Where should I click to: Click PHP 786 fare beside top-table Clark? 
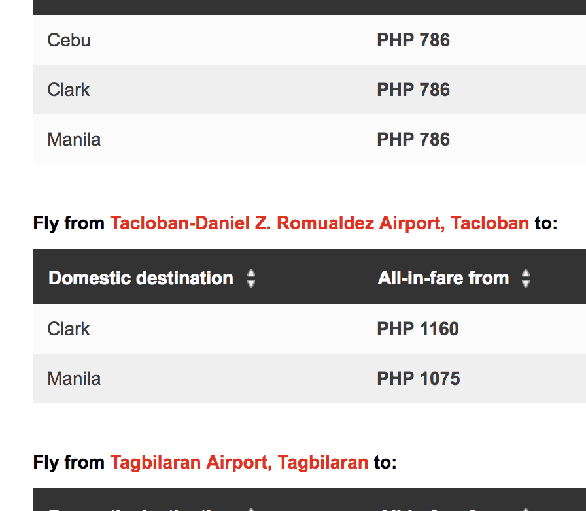point(413,90)
